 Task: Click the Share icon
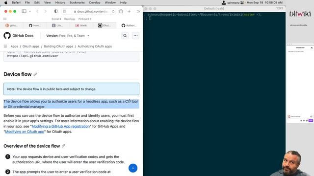[121, 11]
